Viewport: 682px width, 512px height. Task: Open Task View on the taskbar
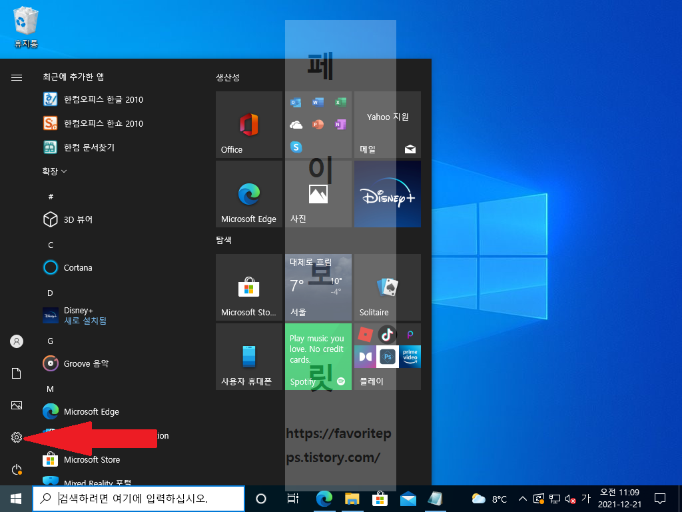pos(293,499)
